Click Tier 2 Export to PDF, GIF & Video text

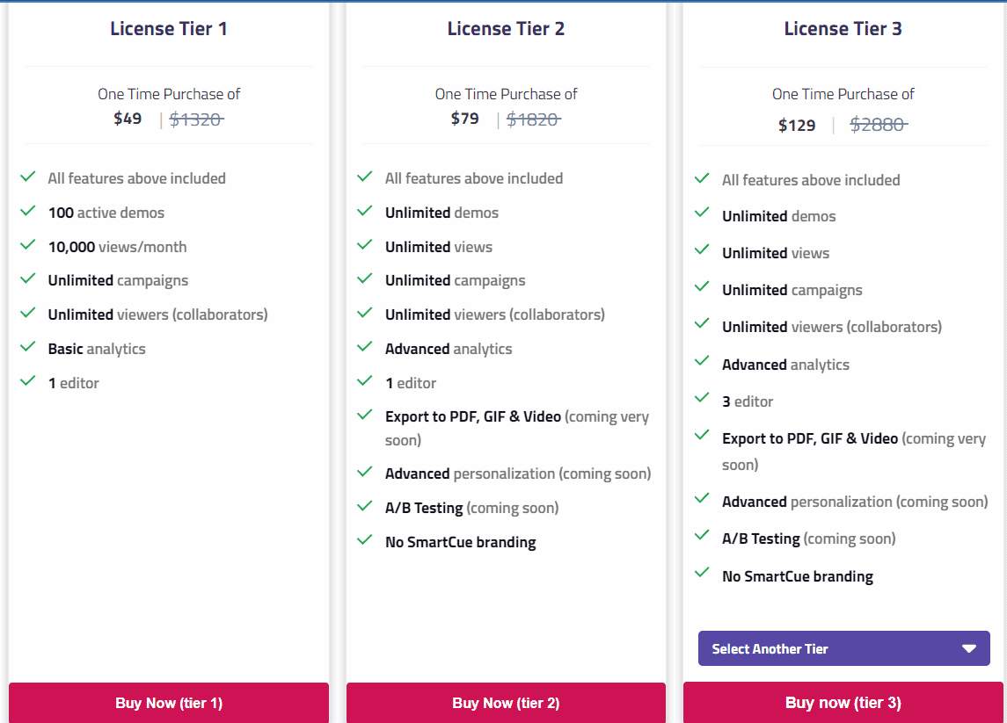click(x=472, y=416)
